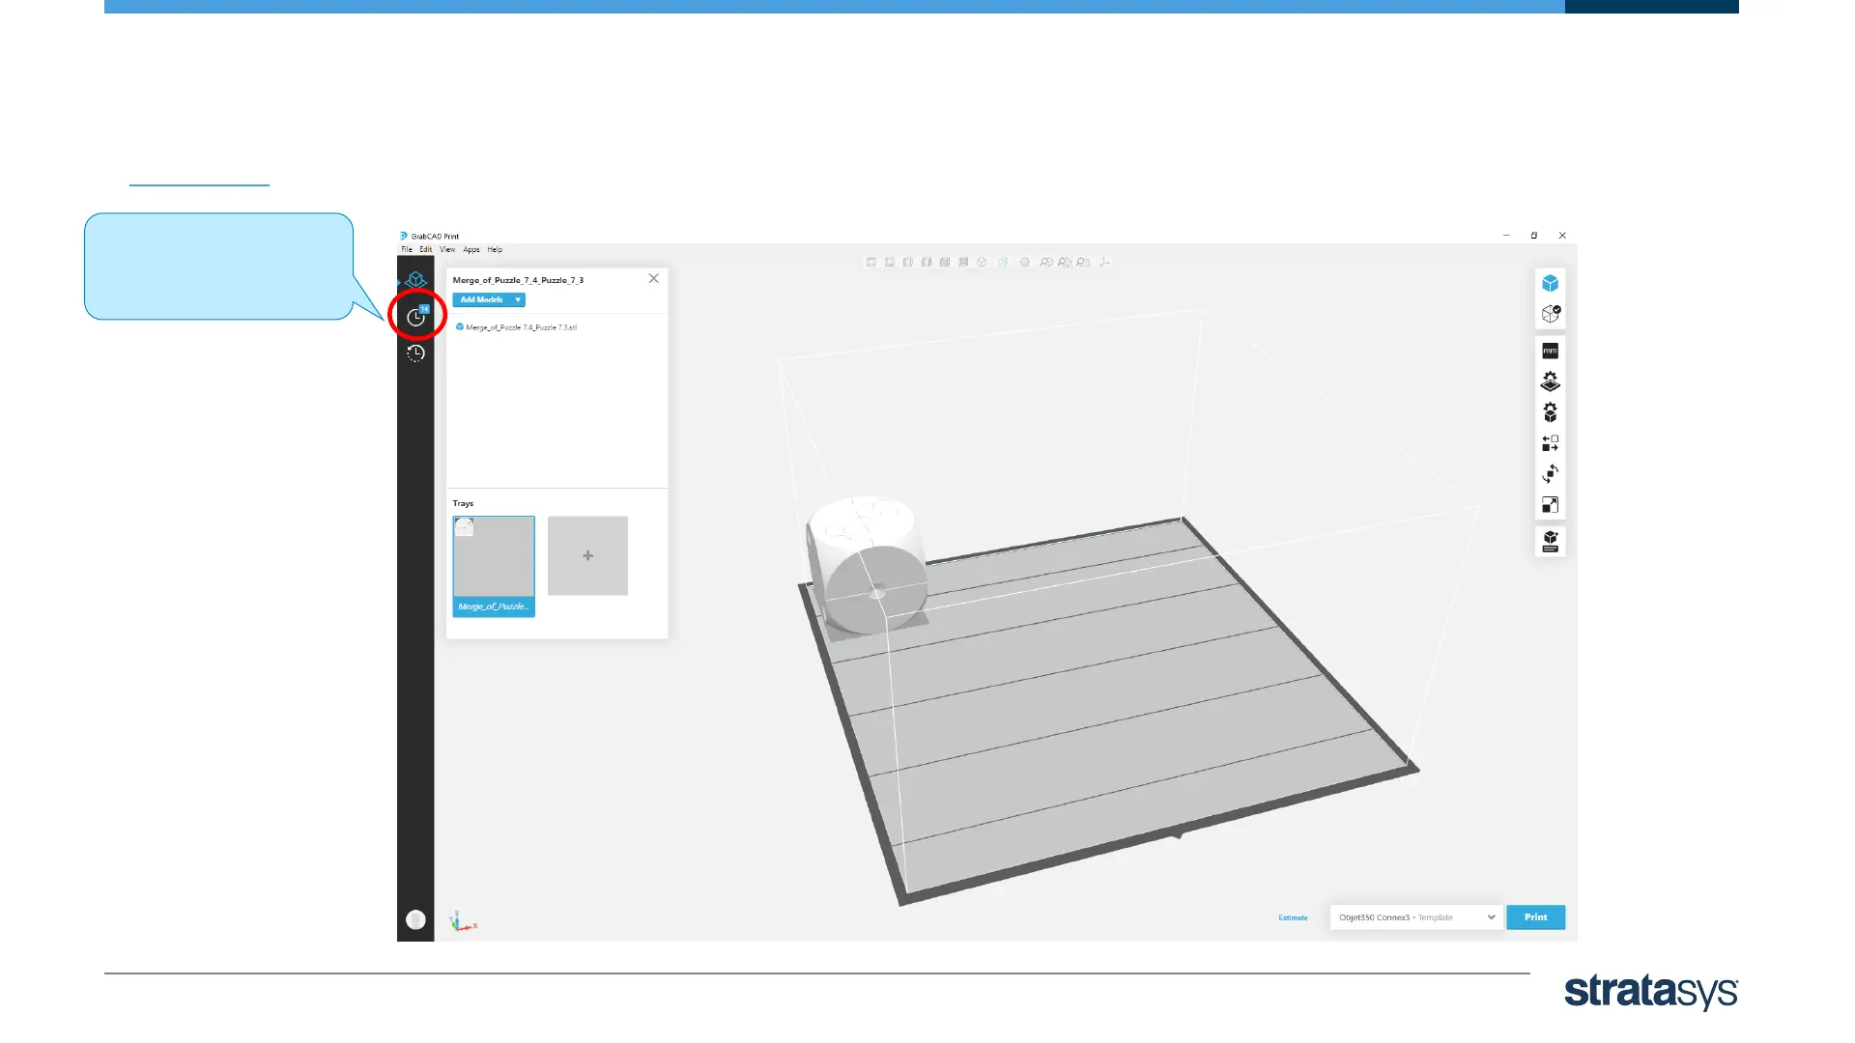This screenshot has height=1043, width=1855.
Task: Open the Schedule view with clock icon
Action: (x=415, y=317)
